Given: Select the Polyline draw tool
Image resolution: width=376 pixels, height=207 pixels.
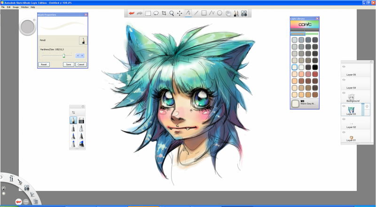Looking at the screenshot, I should click(x=212, y=13).
